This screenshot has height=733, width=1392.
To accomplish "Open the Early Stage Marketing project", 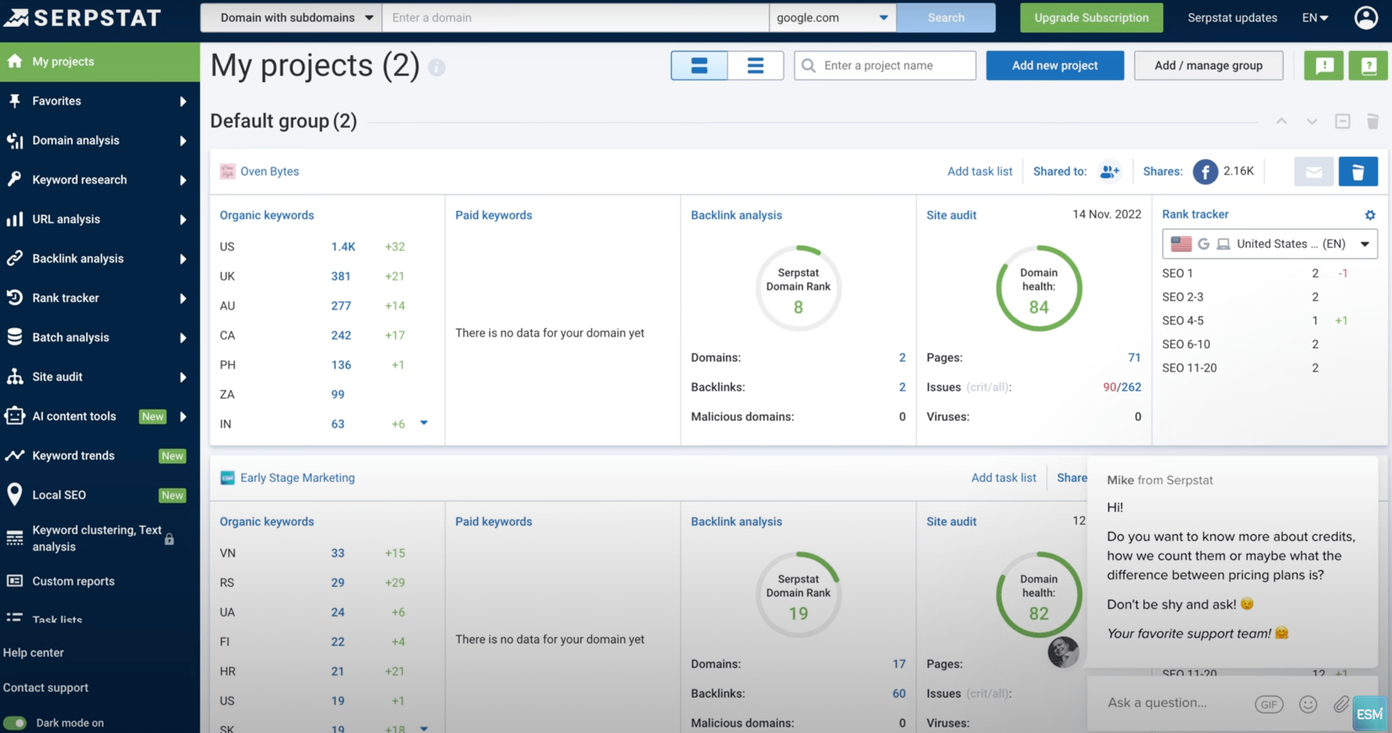I will [x=297, y=477].
